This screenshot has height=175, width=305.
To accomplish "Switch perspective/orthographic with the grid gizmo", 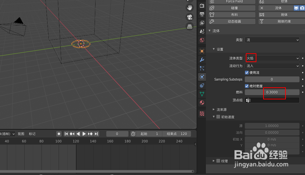I will (189, 26).
